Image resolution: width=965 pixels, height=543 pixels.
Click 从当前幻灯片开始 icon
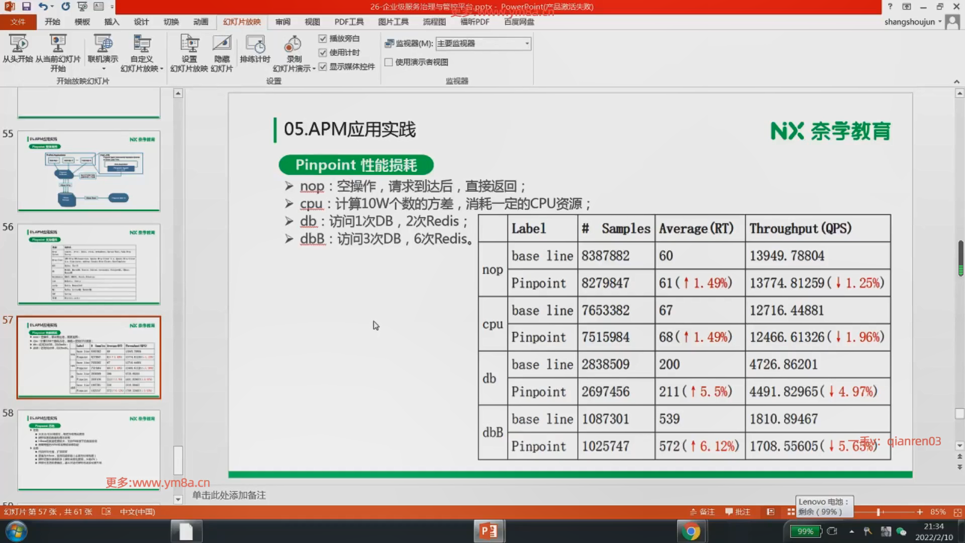58,44
